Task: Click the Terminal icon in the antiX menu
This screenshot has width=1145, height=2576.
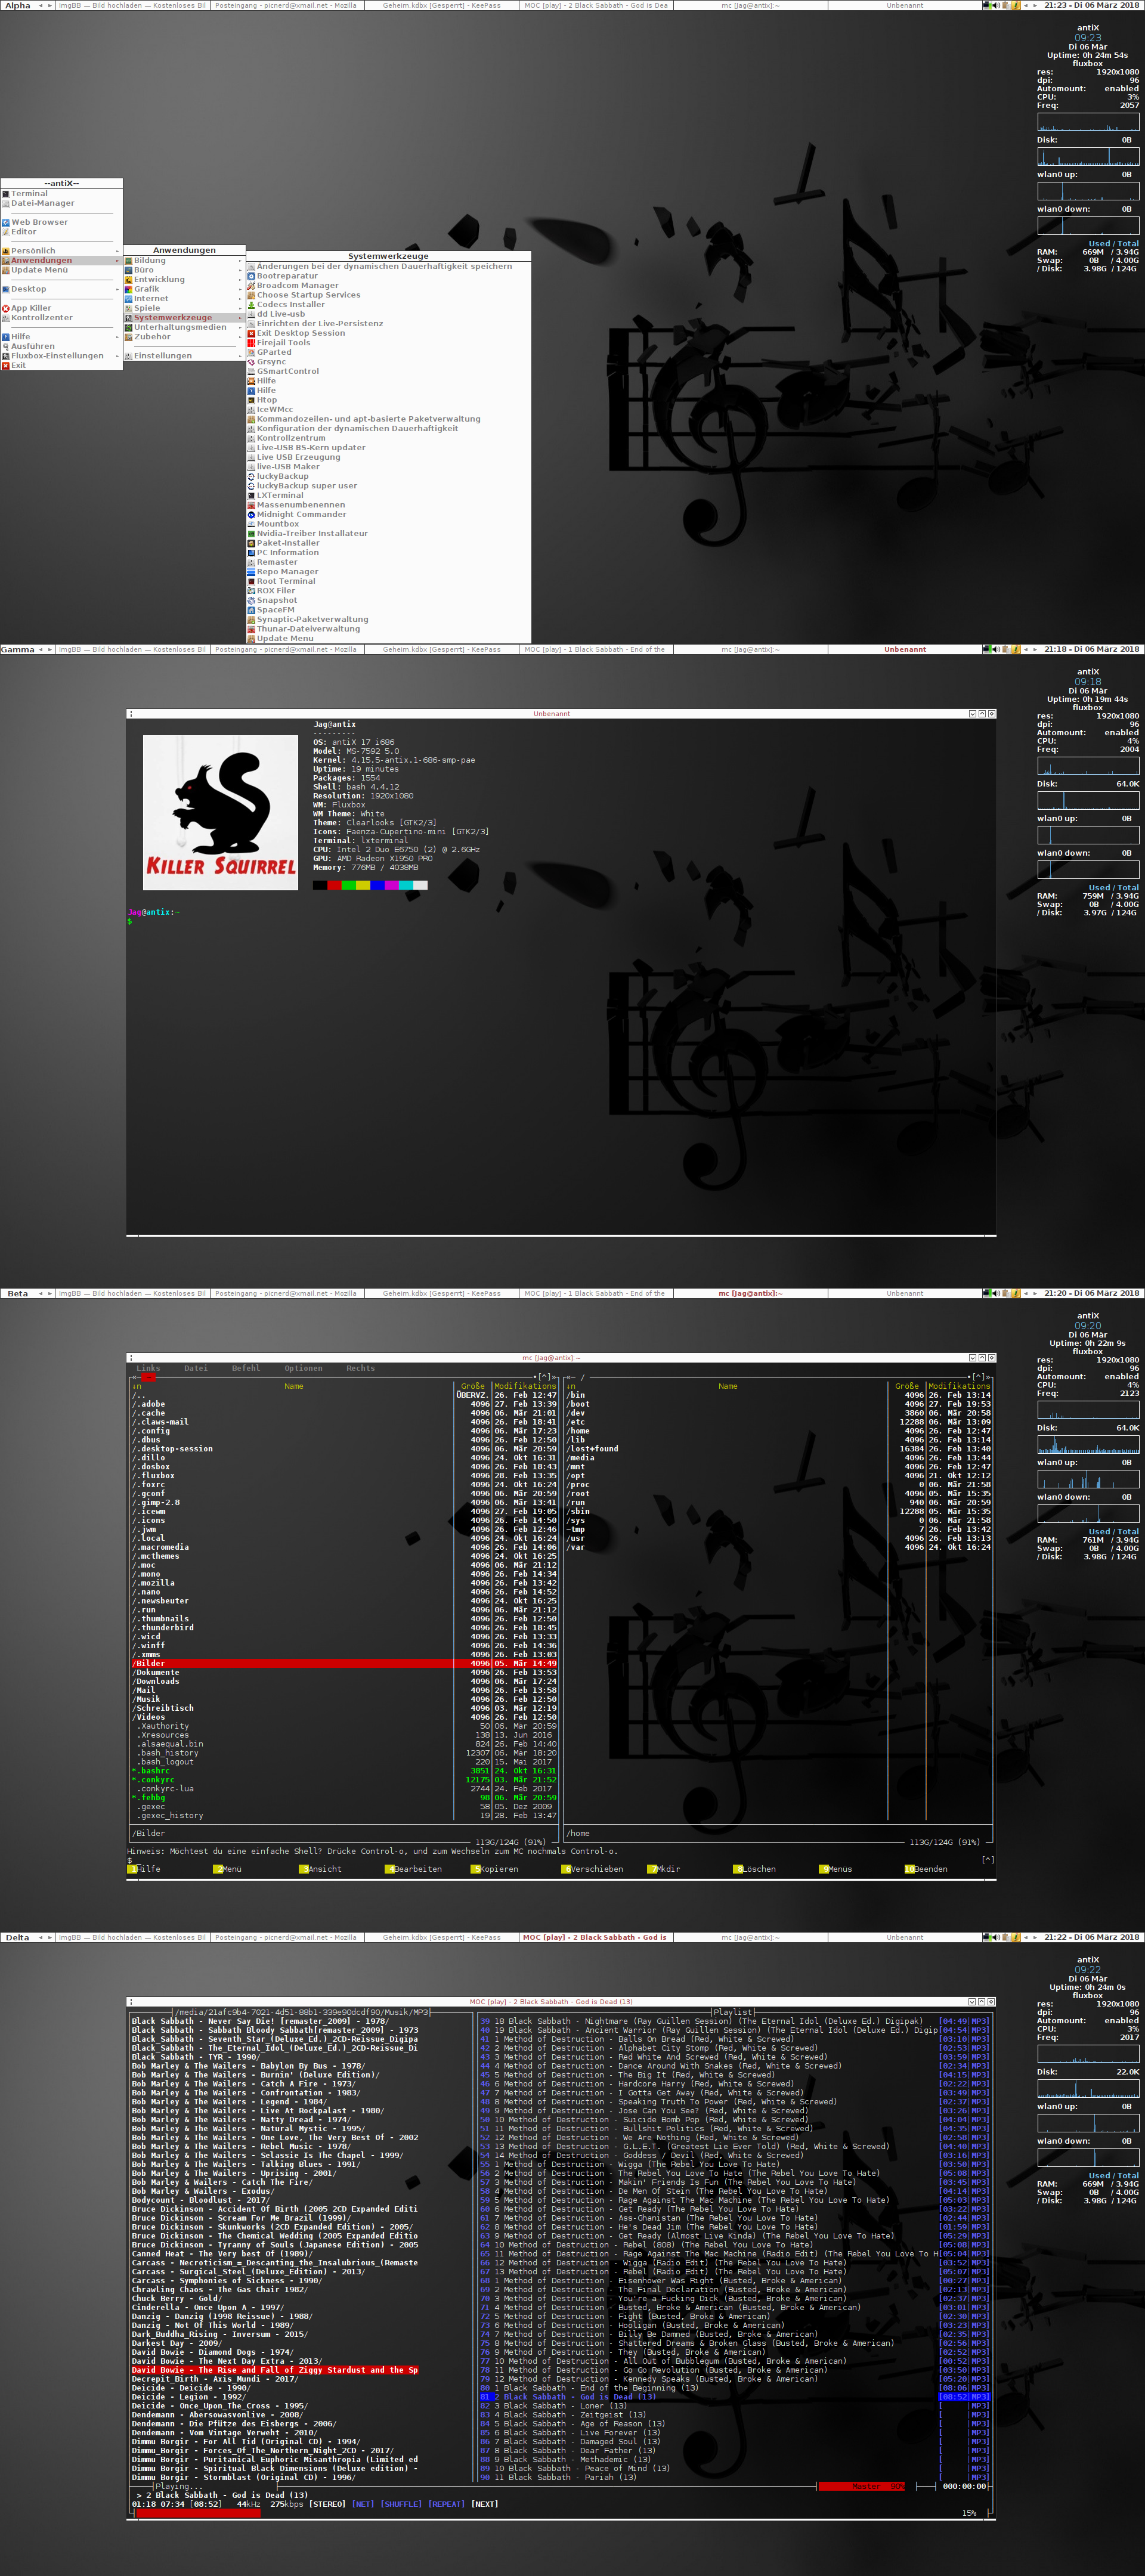Action: point(6,194)
